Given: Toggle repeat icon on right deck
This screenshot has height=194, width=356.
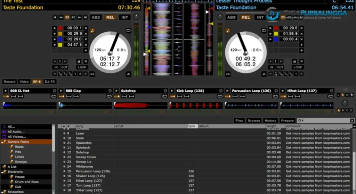Looking at the screenshot, I should click(x=264, y=31).
